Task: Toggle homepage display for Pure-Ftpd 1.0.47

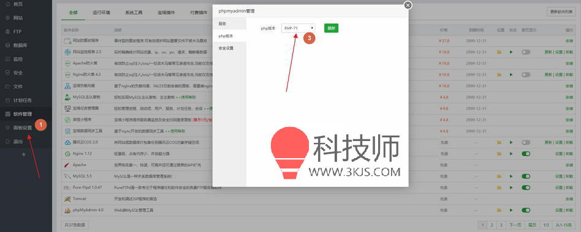Action: pyautogui.click(x=526, y=187)
